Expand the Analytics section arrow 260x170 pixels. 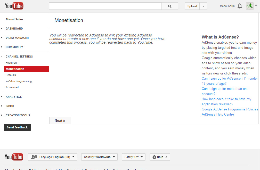tap(2, 97)
